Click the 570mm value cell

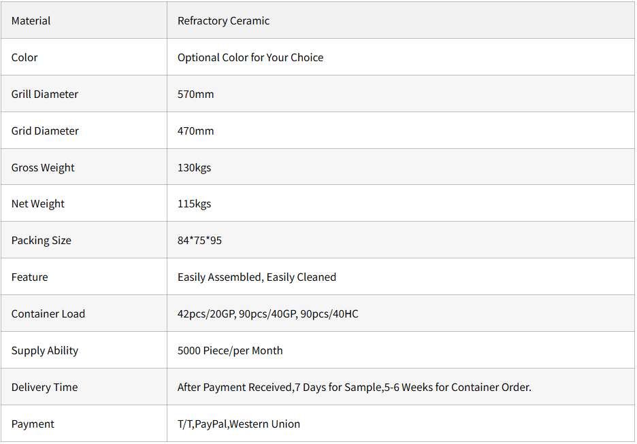pyautogui.click(x=196, y=95)
